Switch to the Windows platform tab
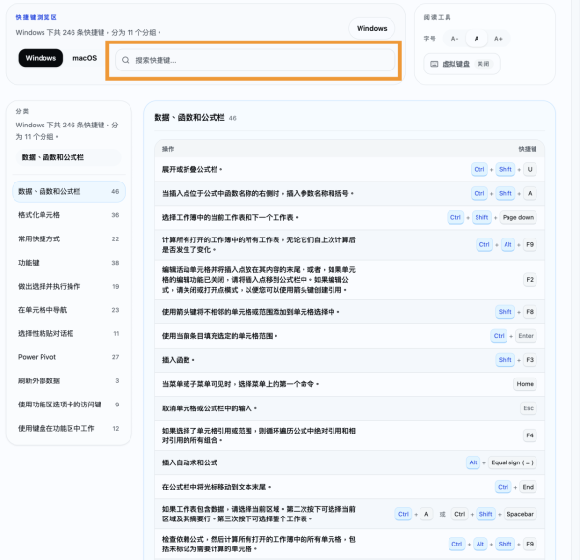This screenshot has height=560, width=580. click(x=41, y=58)
